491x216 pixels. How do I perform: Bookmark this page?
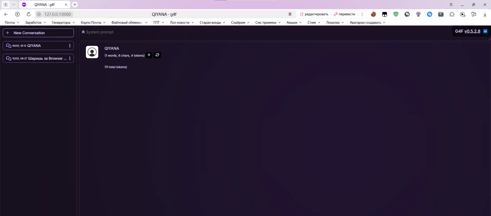[x=290, y=14]
